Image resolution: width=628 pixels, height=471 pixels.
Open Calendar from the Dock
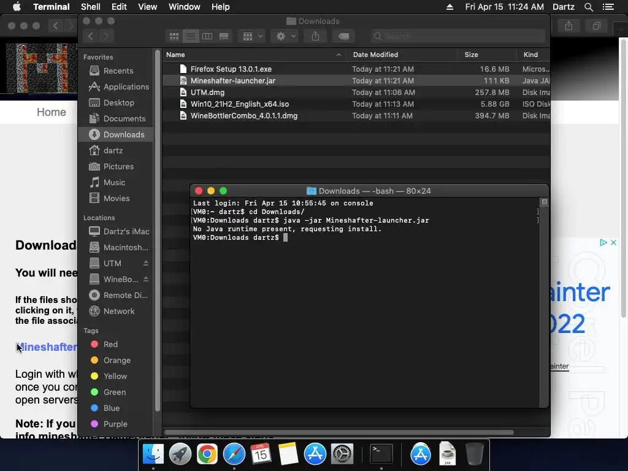(x=261, y=454)
